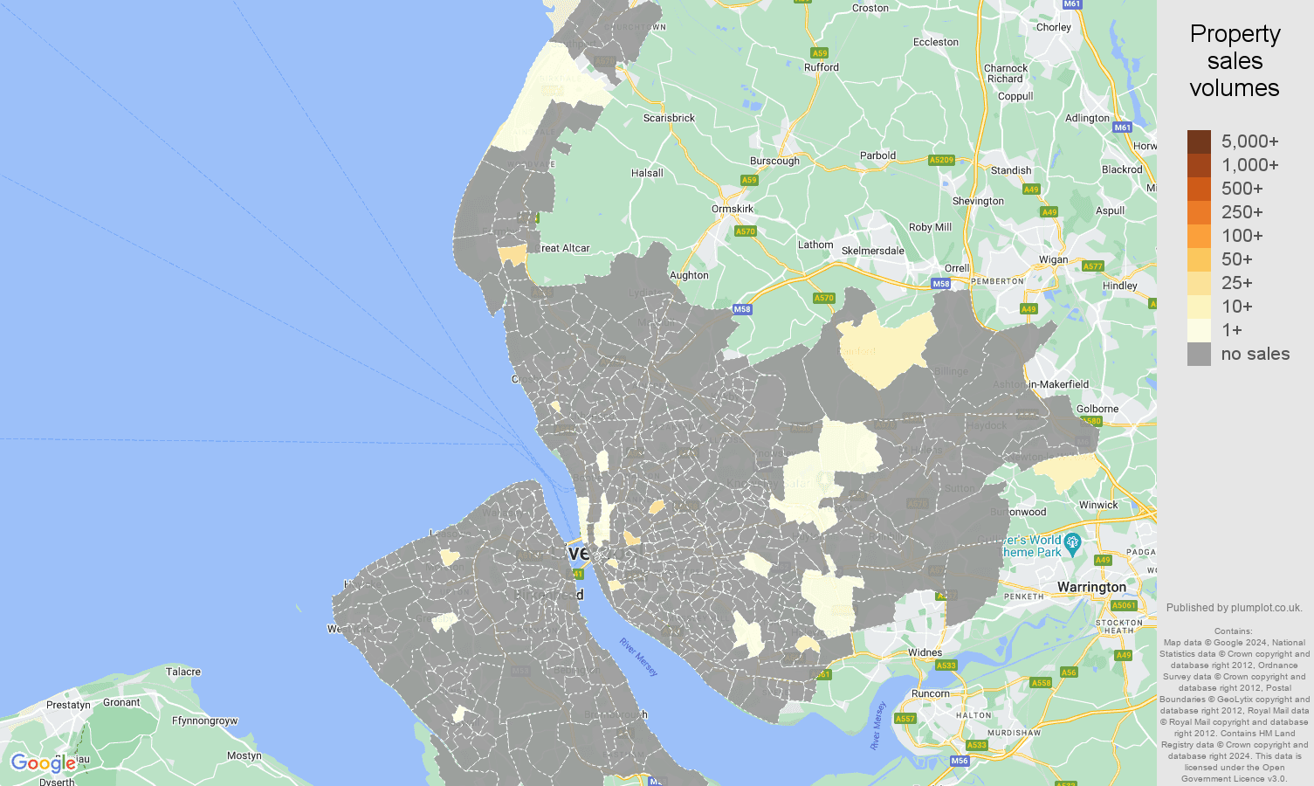Click the 100+ legend color swatch
The width and height of the screenshot is (1314, 786).
click(x=1199, y=236)
